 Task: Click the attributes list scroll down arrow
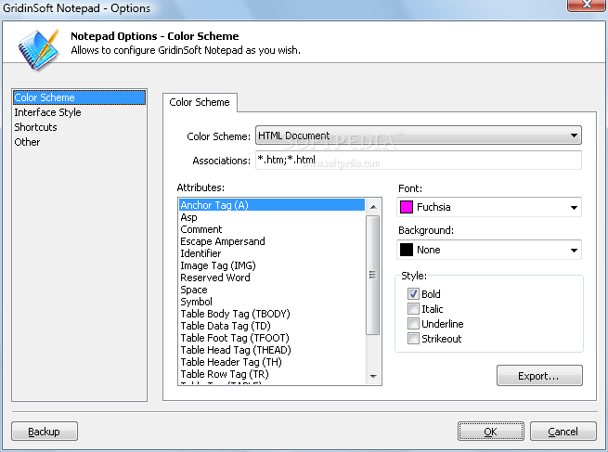pos(373,377)
